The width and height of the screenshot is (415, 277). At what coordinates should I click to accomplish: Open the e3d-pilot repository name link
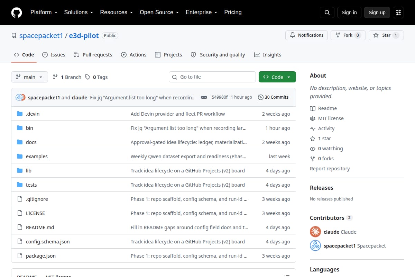click(x=84, y=36)
